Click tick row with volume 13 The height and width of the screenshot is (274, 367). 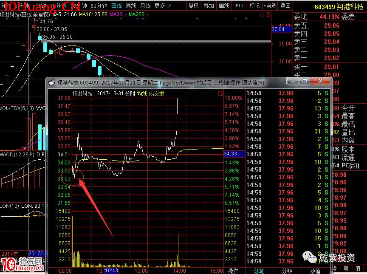coord(288,109)
